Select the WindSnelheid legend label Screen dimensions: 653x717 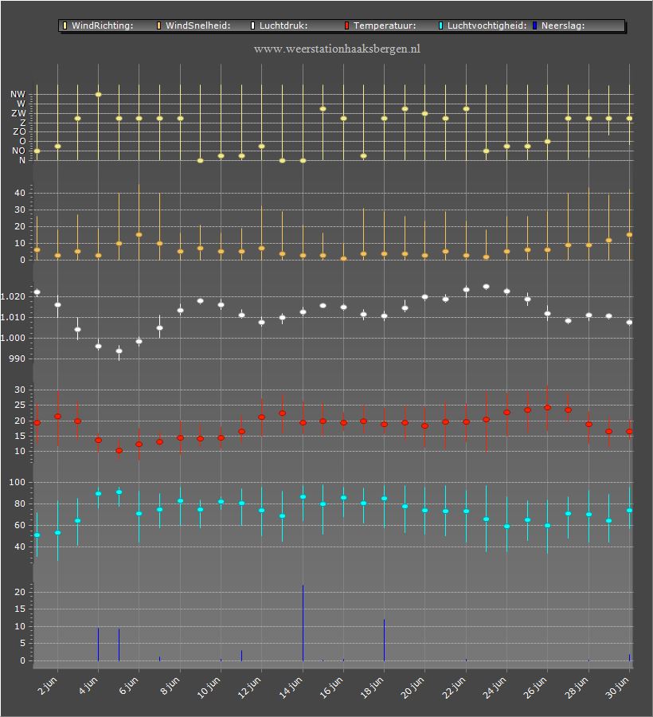pos(197,25)
